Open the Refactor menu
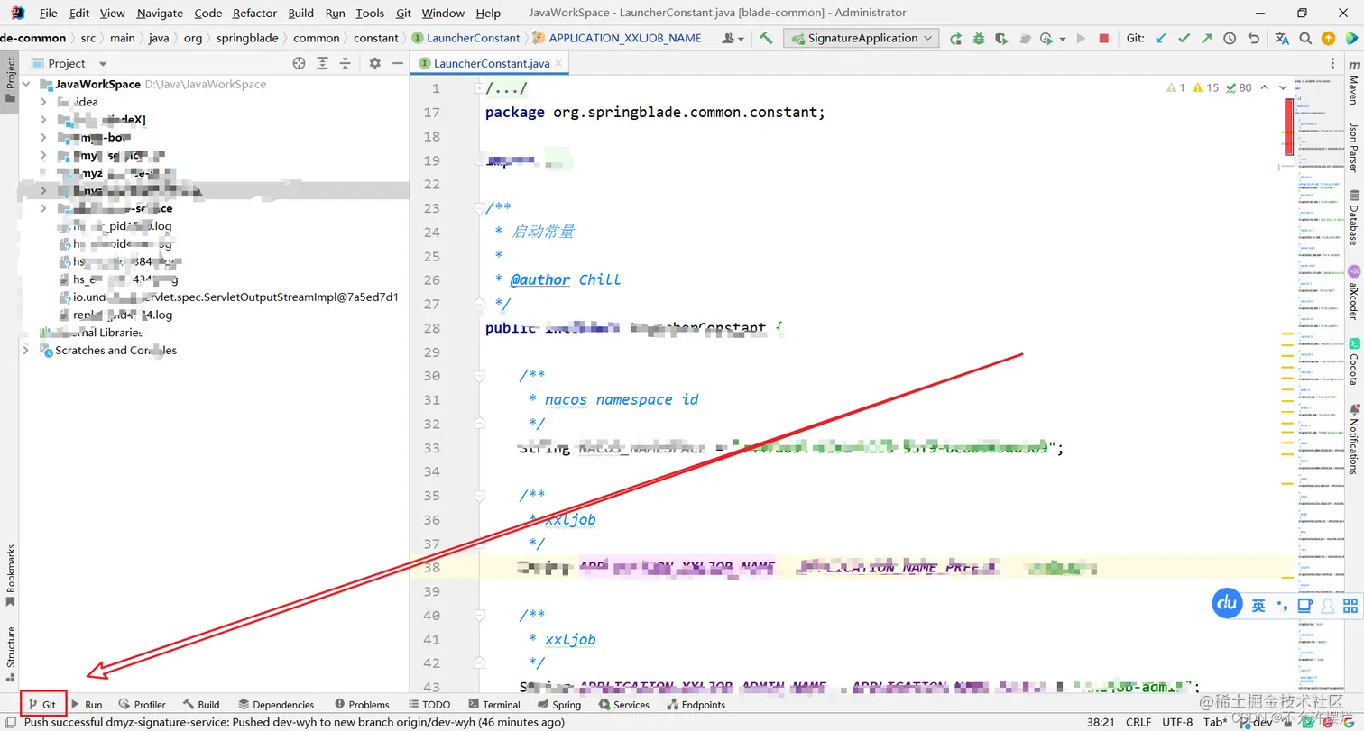Viewport: 1364px width, 731px height. coord(254,13)
